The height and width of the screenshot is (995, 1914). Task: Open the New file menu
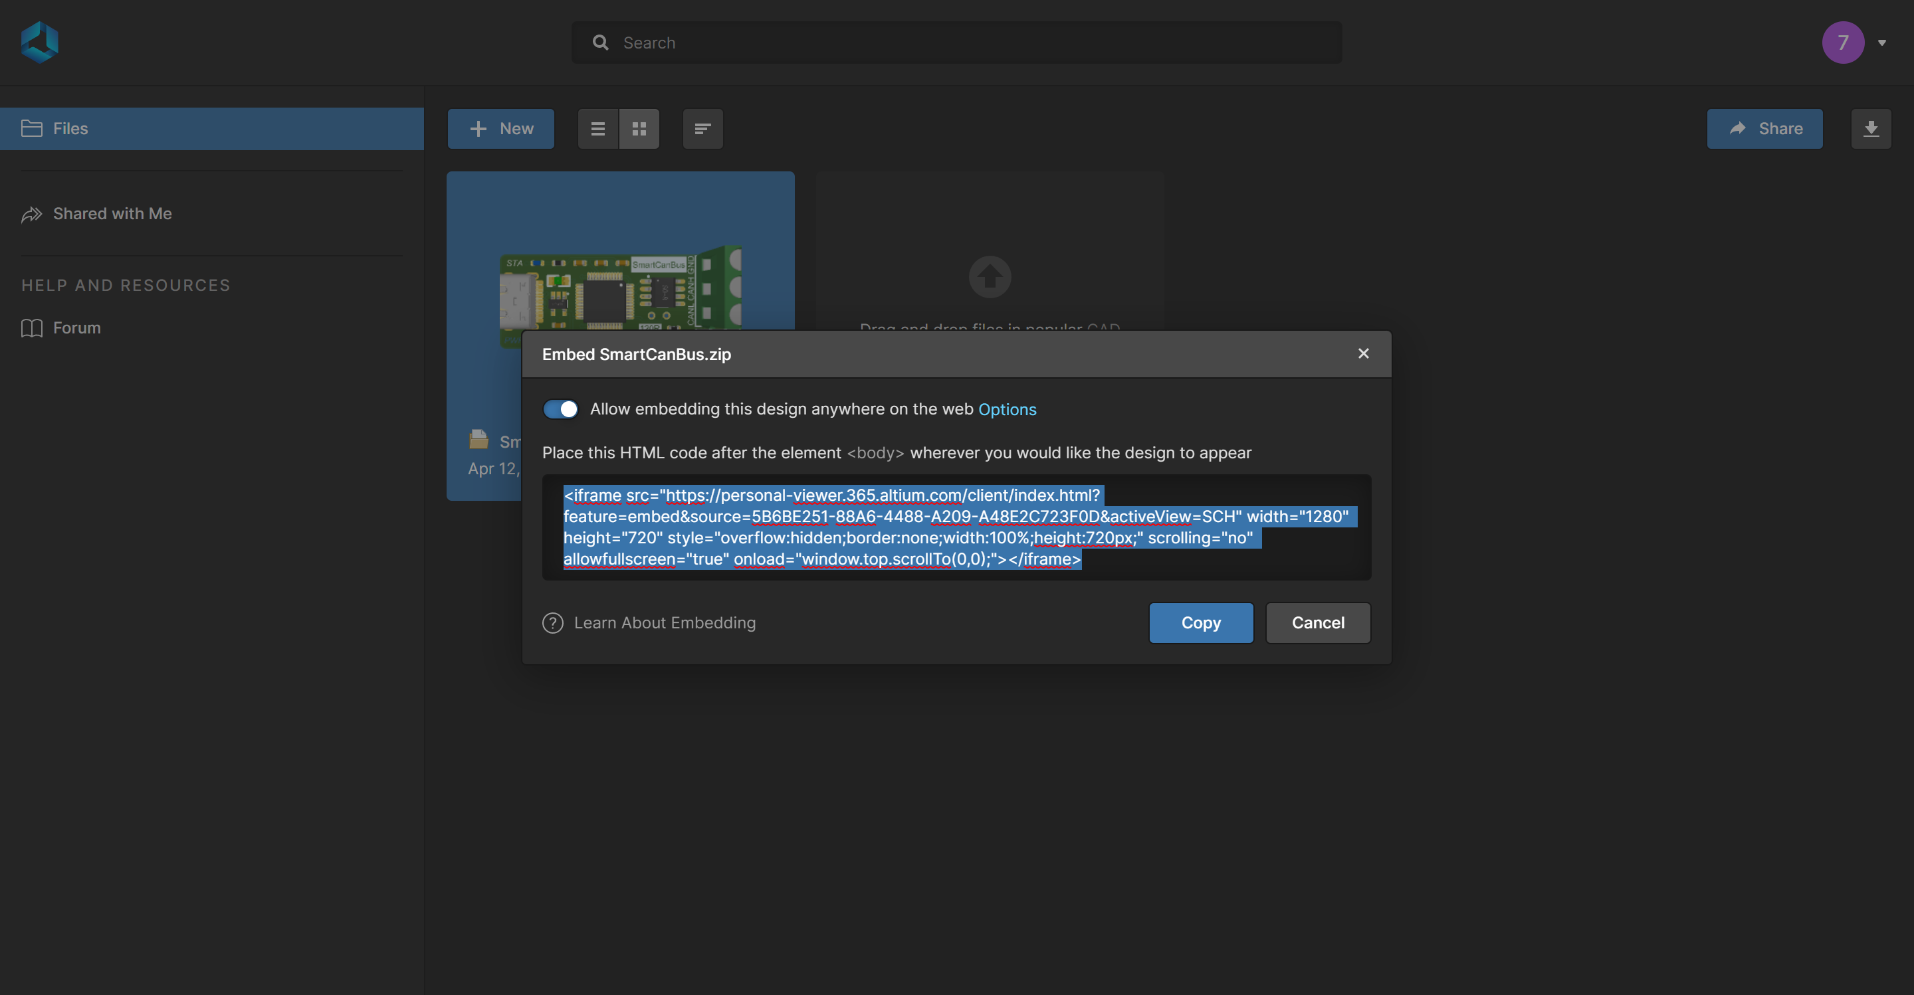coord(501,130)
